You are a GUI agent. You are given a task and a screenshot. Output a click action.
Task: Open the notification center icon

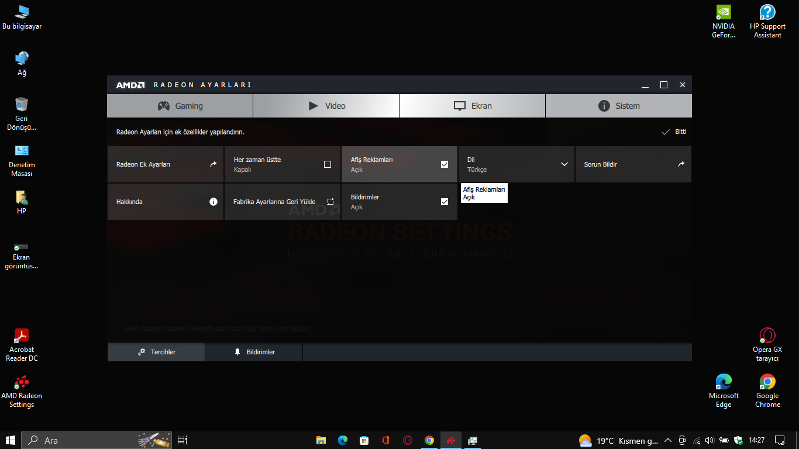(780, 440)
